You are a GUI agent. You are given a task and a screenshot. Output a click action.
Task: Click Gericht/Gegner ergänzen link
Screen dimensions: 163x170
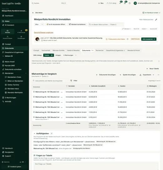[44, 33]
